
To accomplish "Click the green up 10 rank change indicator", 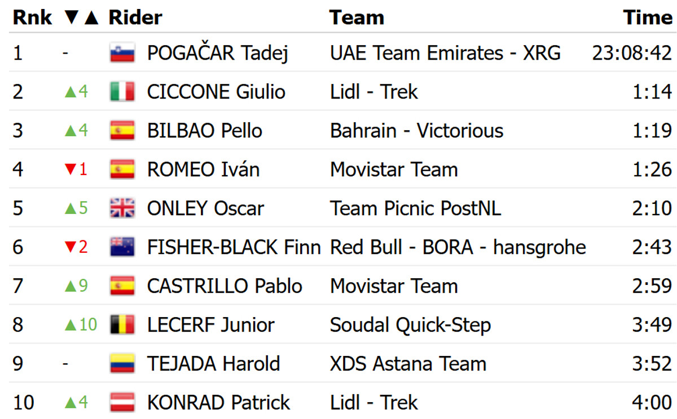I will click(x=81, y=325).
